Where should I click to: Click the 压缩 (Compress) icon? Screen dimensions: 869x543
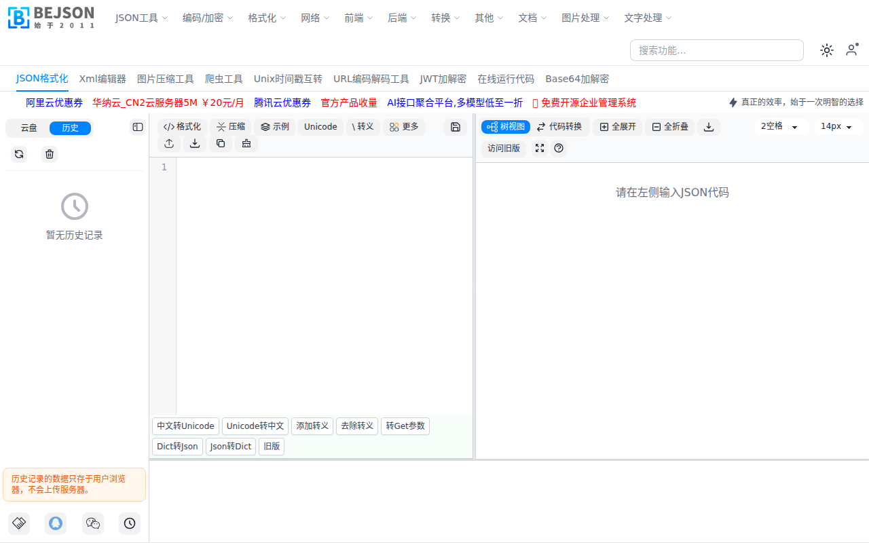230,126
